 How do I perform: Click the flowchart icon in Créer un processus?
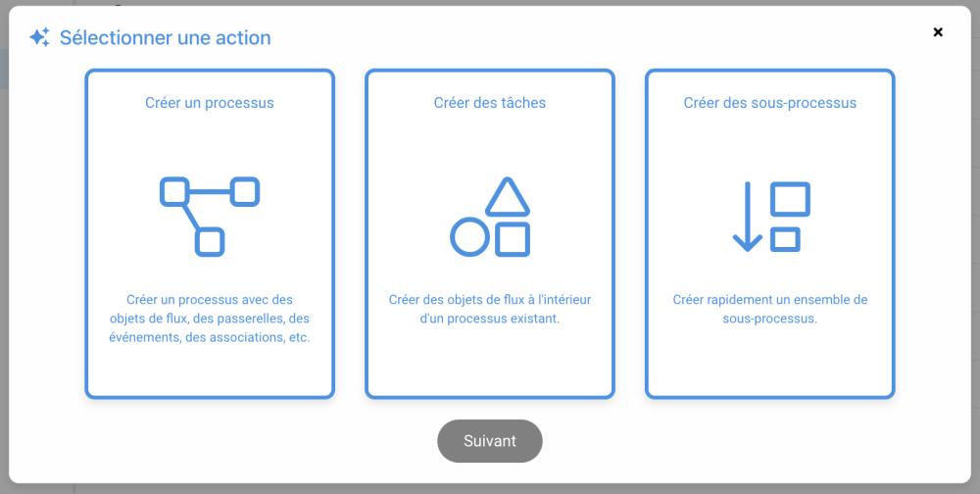pyautogui.click(x=209, y=216)
